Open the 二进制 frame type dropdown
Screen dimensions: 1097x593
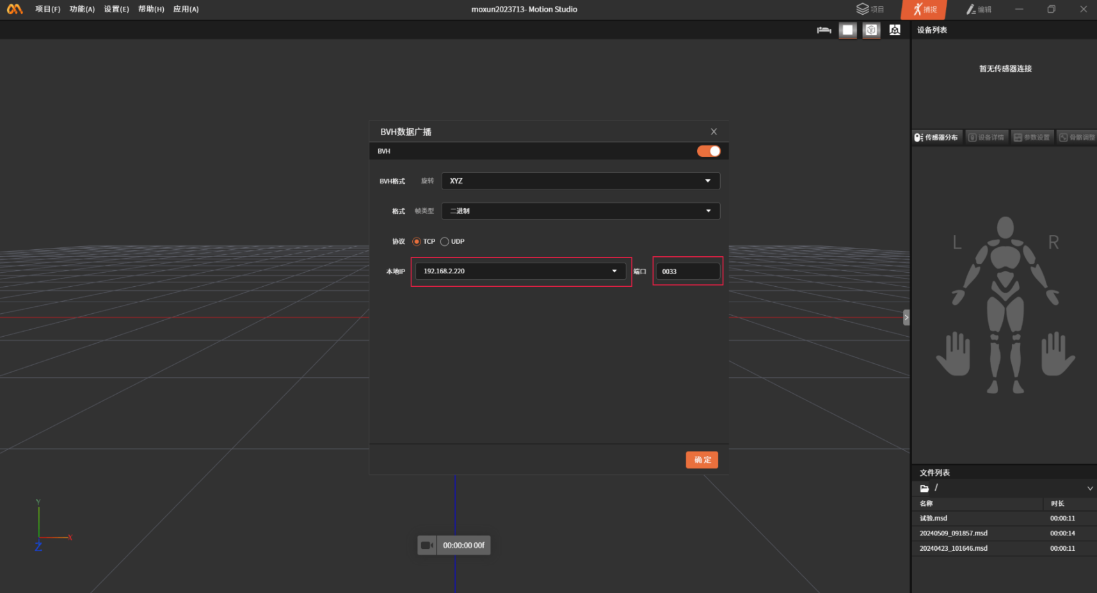pos(581,211)
